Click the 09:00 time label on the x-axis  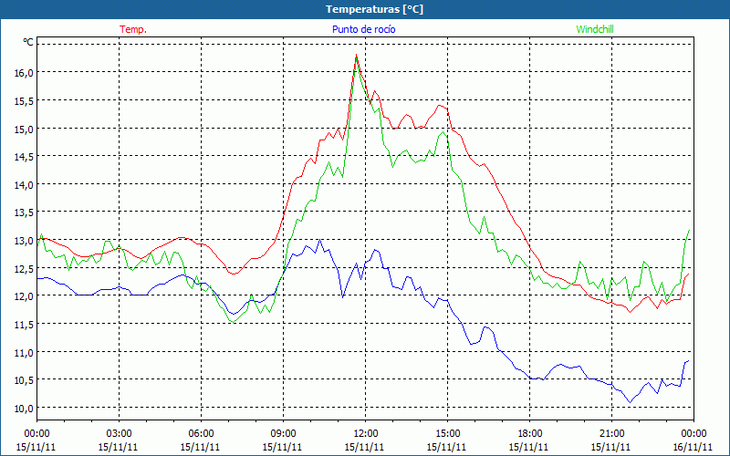pyautogui.click(x=283, y=434)
